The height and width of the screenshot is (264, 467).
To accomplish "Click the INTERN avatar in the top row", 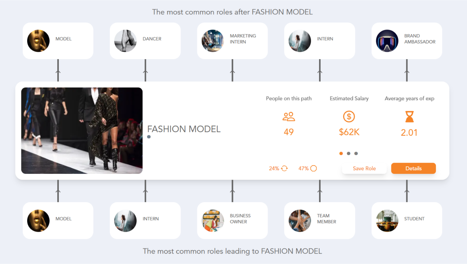I will (300, 40).
